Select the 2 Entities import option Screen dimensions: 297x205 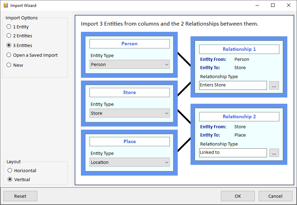[8, 36]
